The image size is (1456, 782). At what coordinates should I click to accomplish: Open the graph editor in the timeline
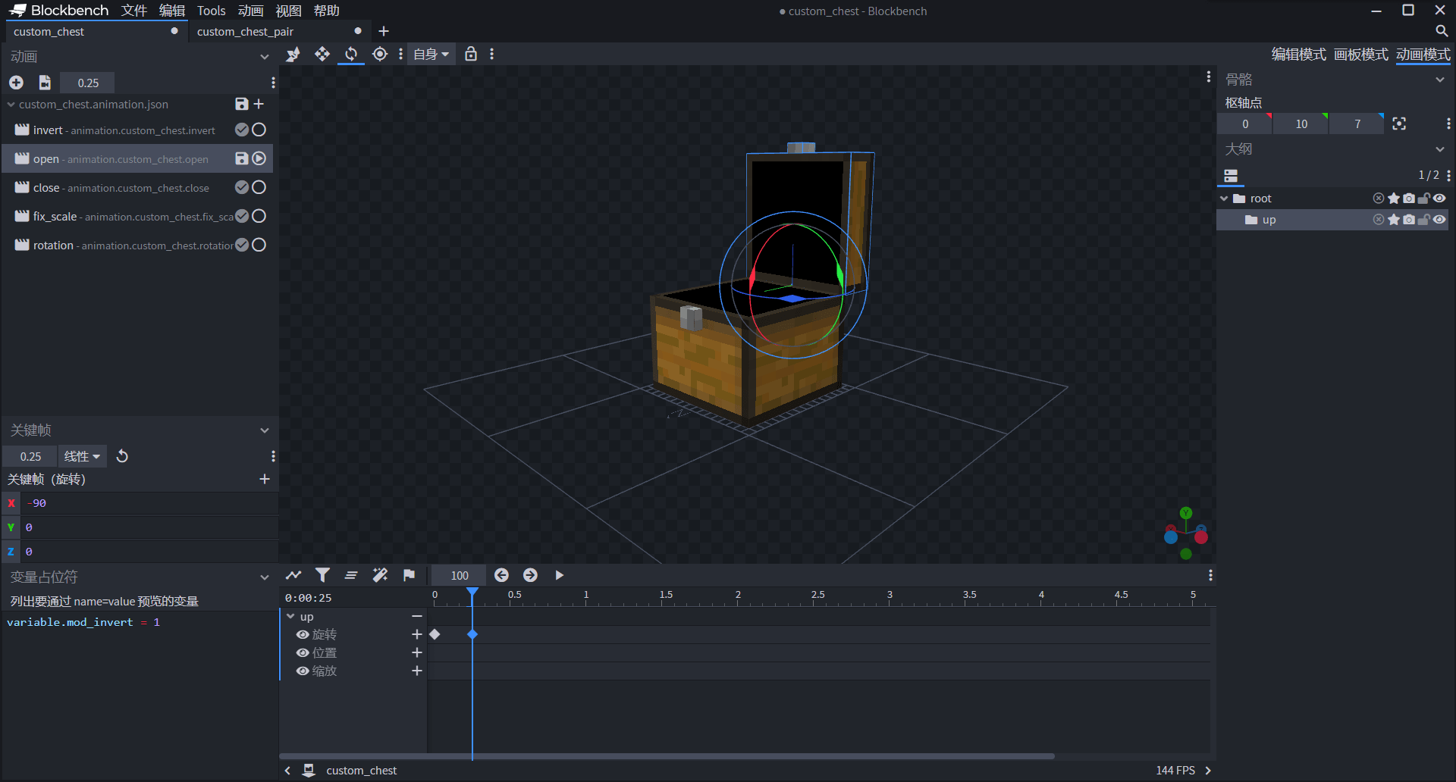coord(293,575)
